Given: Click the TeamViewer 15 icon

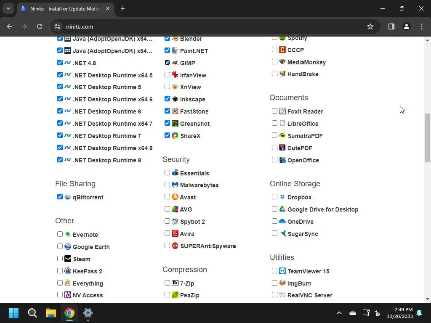Looking at the screenshot, I should [282, 271].
